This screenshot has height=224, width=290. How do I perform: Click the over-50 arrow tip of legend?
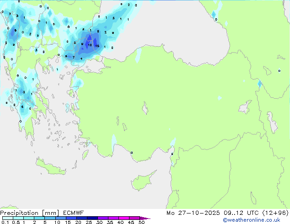pyautogui.click(x=145, y=218)
